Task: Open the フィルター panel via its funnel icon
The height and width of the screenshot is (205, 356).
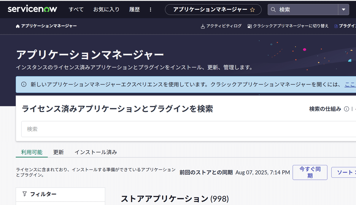Action: coord(24,194)
